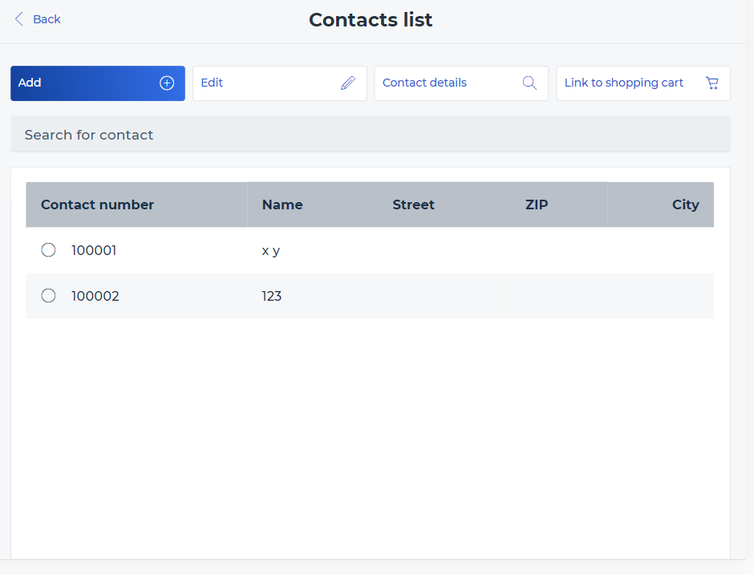Sort by Contact number column header
The image size is (754, 575).
pos(97,204)
